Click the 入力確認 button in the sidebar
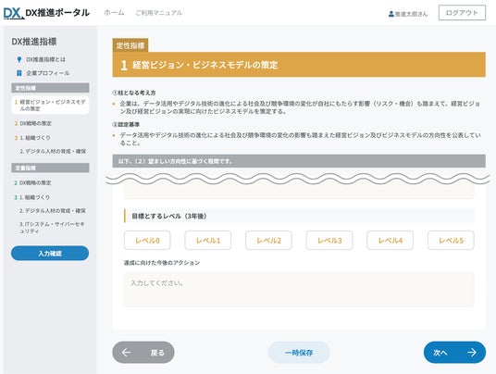The image size is (496, 374). (x=50, y=253)
